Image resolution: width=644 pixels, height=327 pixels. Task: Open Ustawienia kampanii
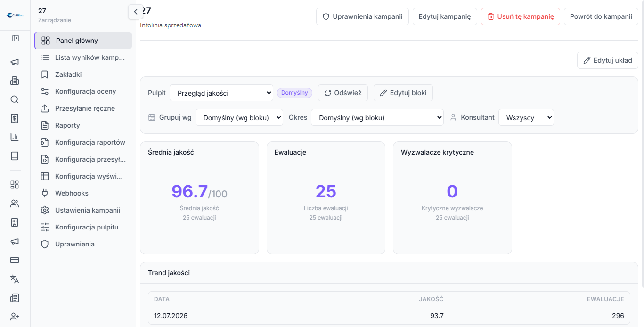tap(83, 210)
